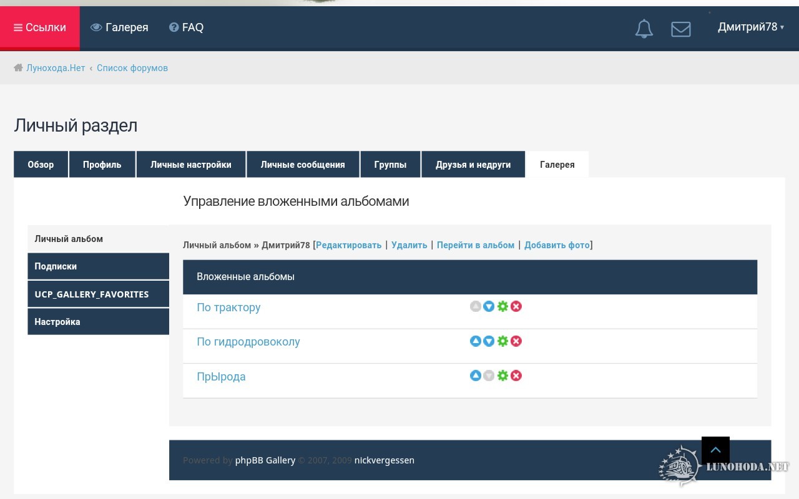Screen dimensions: 799x499
Task: Switch to the Профиль tab
Action: (x=102, y=165)
